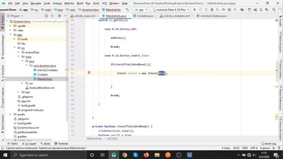Image resolution: width=283 pixels, height=159 pixels.
Task: Click the Make Project hammer icon
Action: click(x=127, y=10)
